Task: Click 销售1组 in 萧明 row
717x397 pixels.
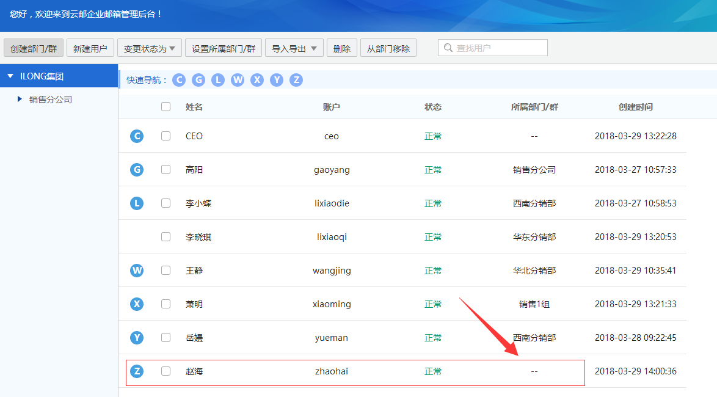Action: 534,304
